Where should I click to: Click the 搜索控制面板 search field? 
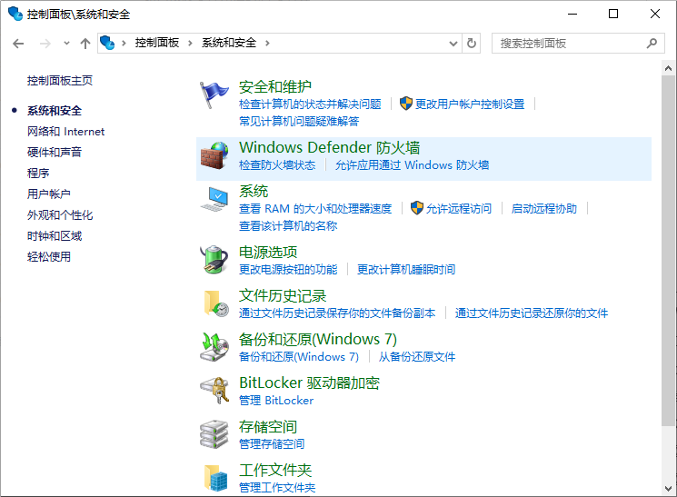[x=578, y=44]
